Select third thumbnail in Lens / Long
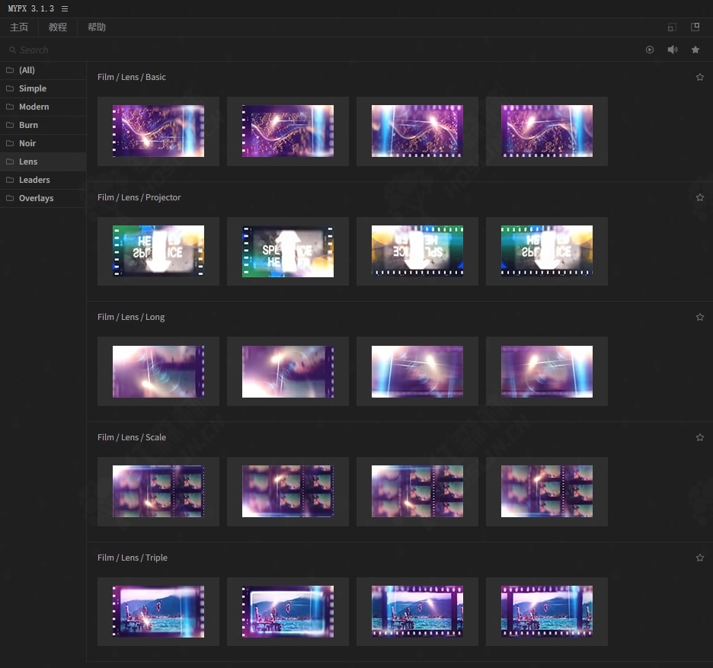This screenshot has height=668, width=713. [417, 371]
